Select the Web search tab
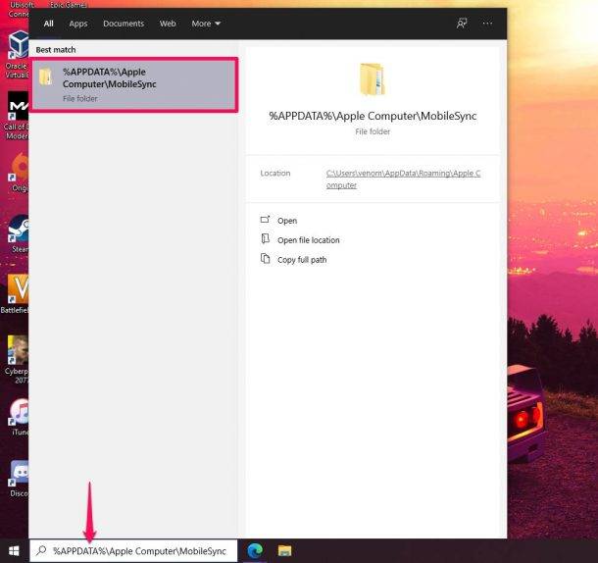Screen dimensions: 598x563 [168, 24]
